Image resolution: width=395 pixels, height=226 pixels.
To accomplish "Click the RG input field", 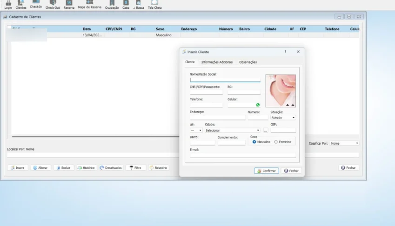I will (x=244, y=92).
